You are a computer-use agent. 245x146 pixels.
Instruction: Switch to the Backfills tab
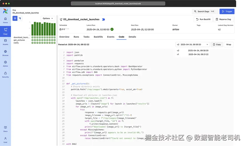(x=98, y=37)
